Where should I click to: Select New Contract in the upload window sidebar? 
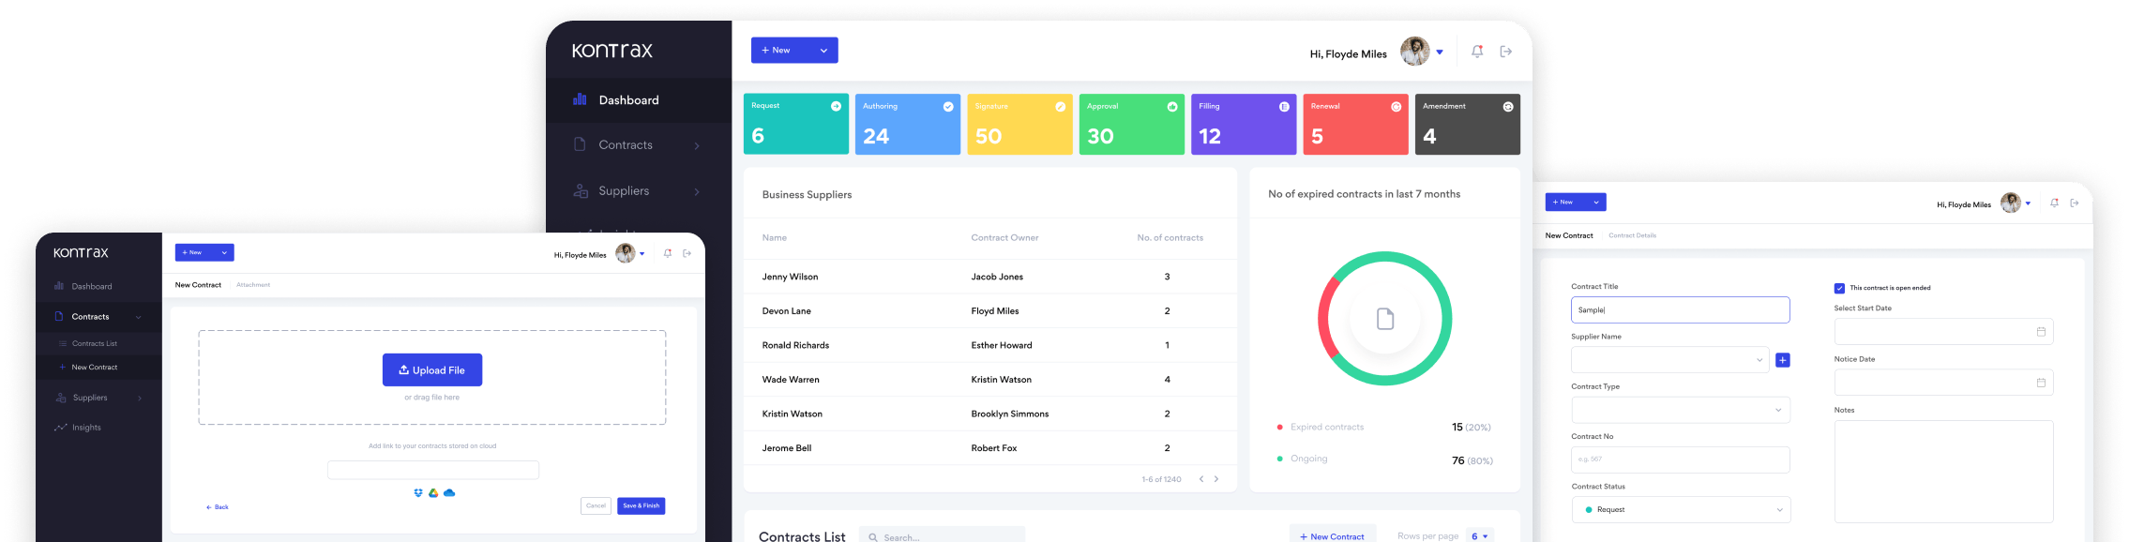(x=99, y=368)
